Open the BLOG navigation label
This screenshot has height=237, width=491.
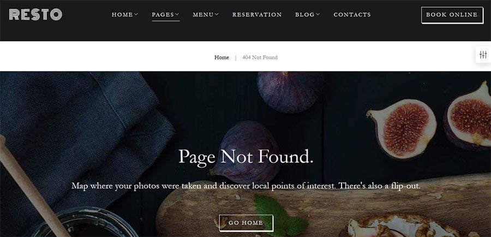click(305, 14)
